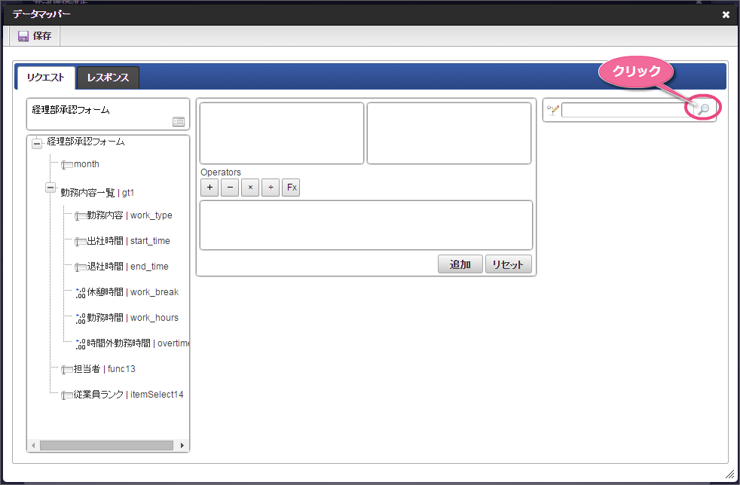Image resolution: width=740 pixels, height=485 pixels.
Task: Select 退社時間 | end_time item
Action: point(128,266)
